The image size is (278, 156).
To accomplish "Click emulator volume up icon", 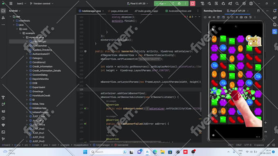I will [210, 17].
